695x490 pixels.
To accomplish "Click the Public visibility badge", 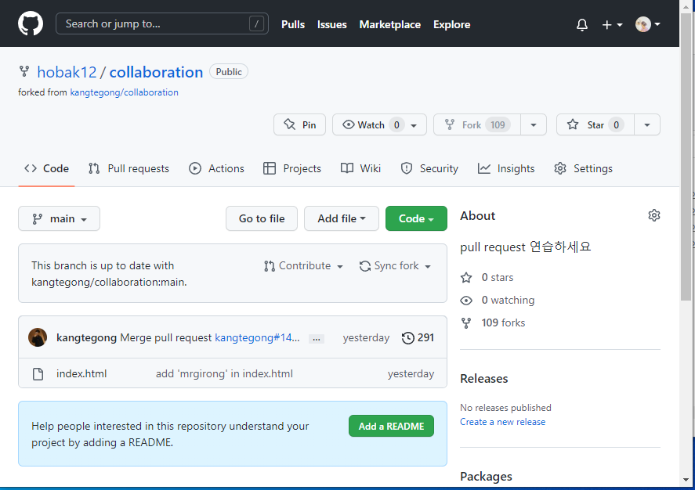I will 229,72.
